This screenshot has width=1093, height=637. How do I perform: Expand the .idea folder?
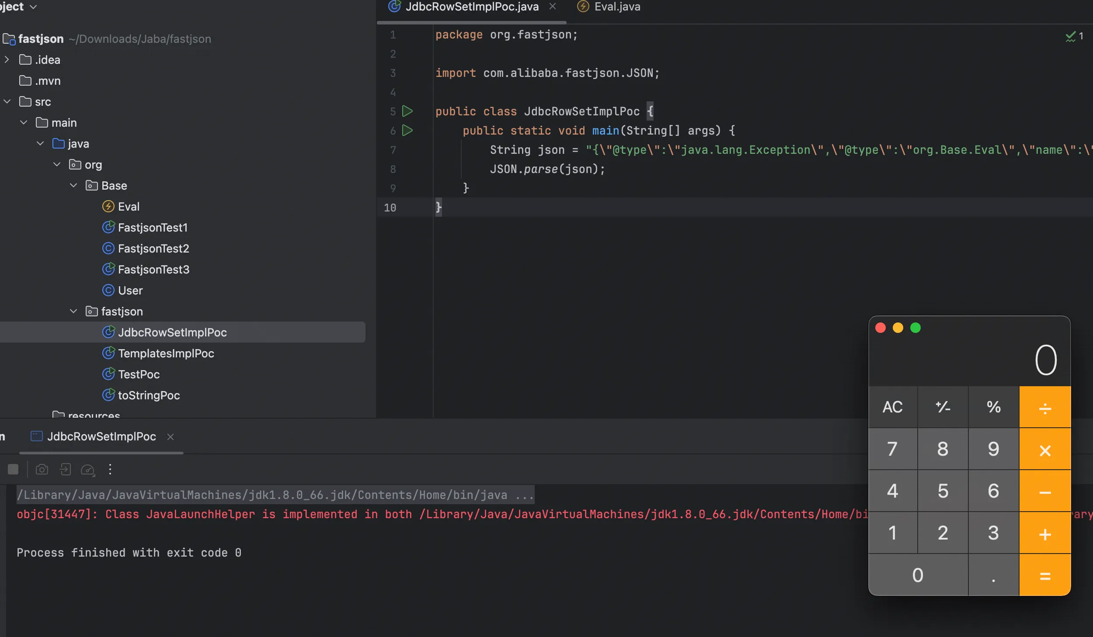7,60
